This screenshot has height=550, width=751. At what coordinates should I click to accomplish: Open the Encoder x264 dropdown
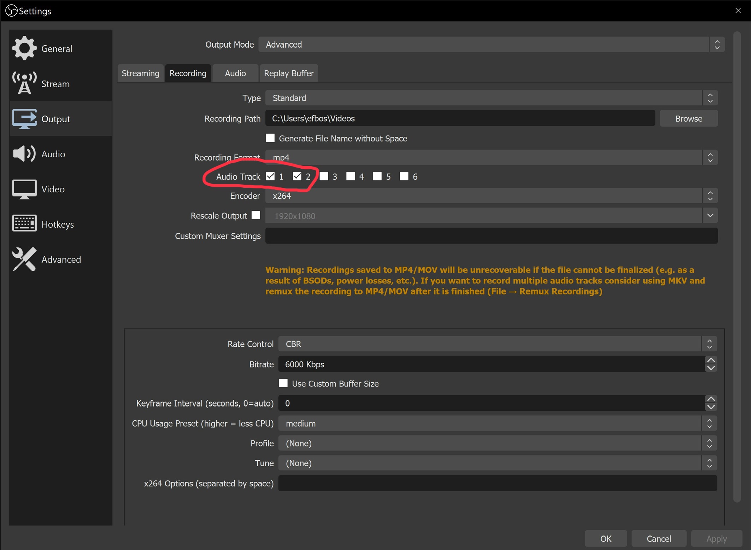point(491,195)
